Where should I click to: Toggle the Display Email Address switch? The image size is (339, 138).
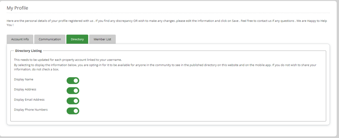[73, 101]
